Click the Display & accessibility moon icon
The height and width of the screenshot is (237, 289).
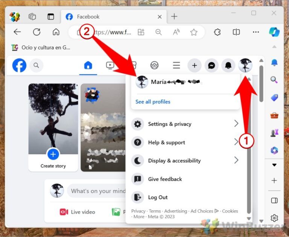[138, 161]
